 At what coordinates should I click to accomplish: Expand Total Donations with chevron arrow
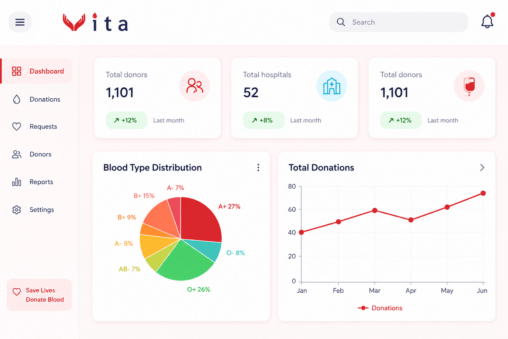(x=482, y=168)
